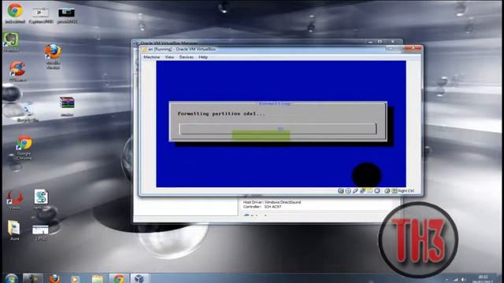Open the Windows Start menu
The width and height of the screenshot is (504, 283).
(x=11, y=278)
